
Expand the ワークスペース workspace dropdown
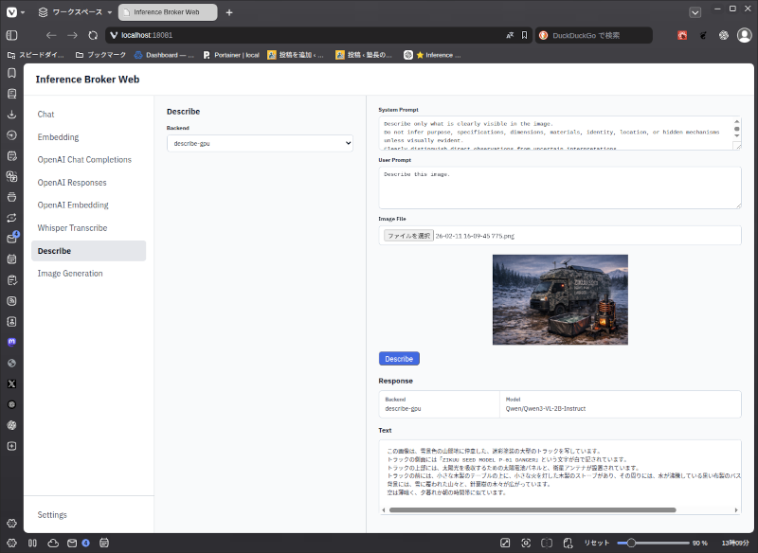coord(76,12)
